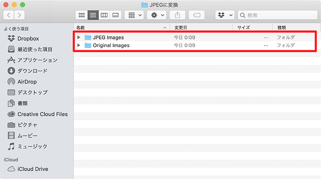
Task: Sort by the 名前 column header
Action: [122, 27]
